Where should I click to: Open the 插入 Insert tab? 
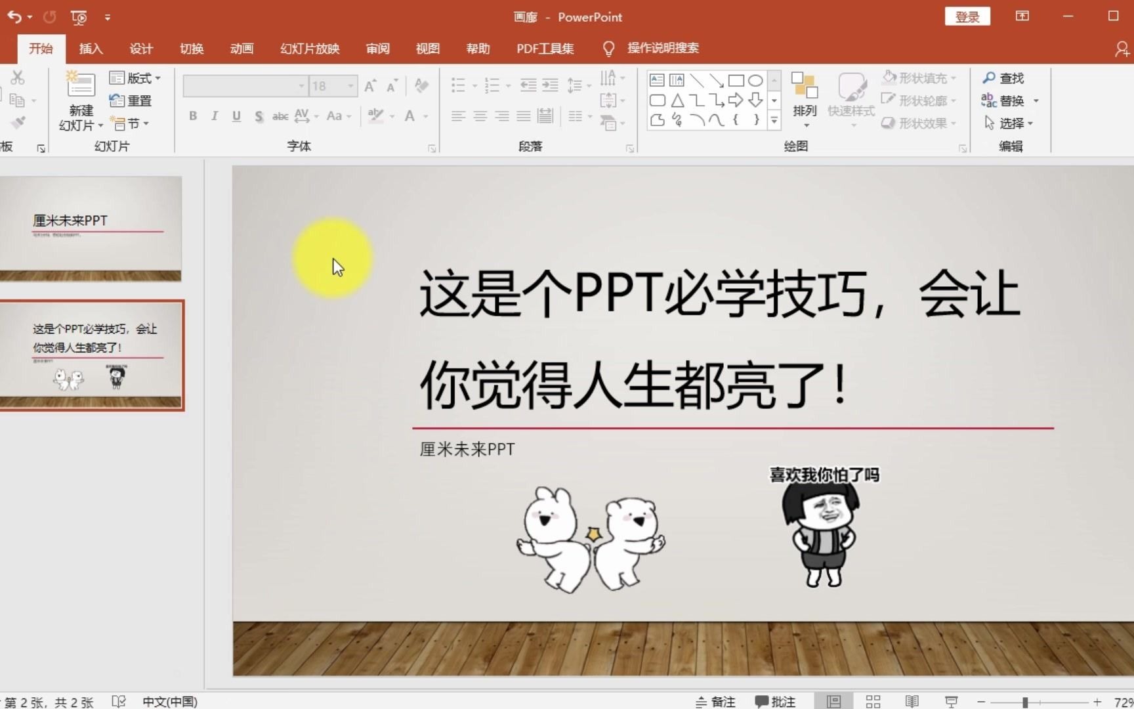91,49
